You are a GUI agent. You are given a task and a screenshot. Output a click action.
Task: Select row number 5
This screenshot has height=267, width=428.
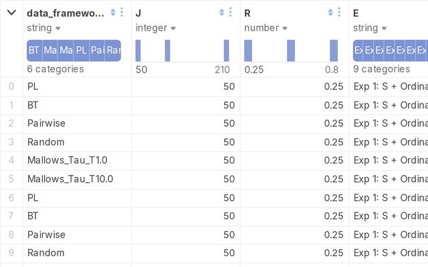pos(11,179)
